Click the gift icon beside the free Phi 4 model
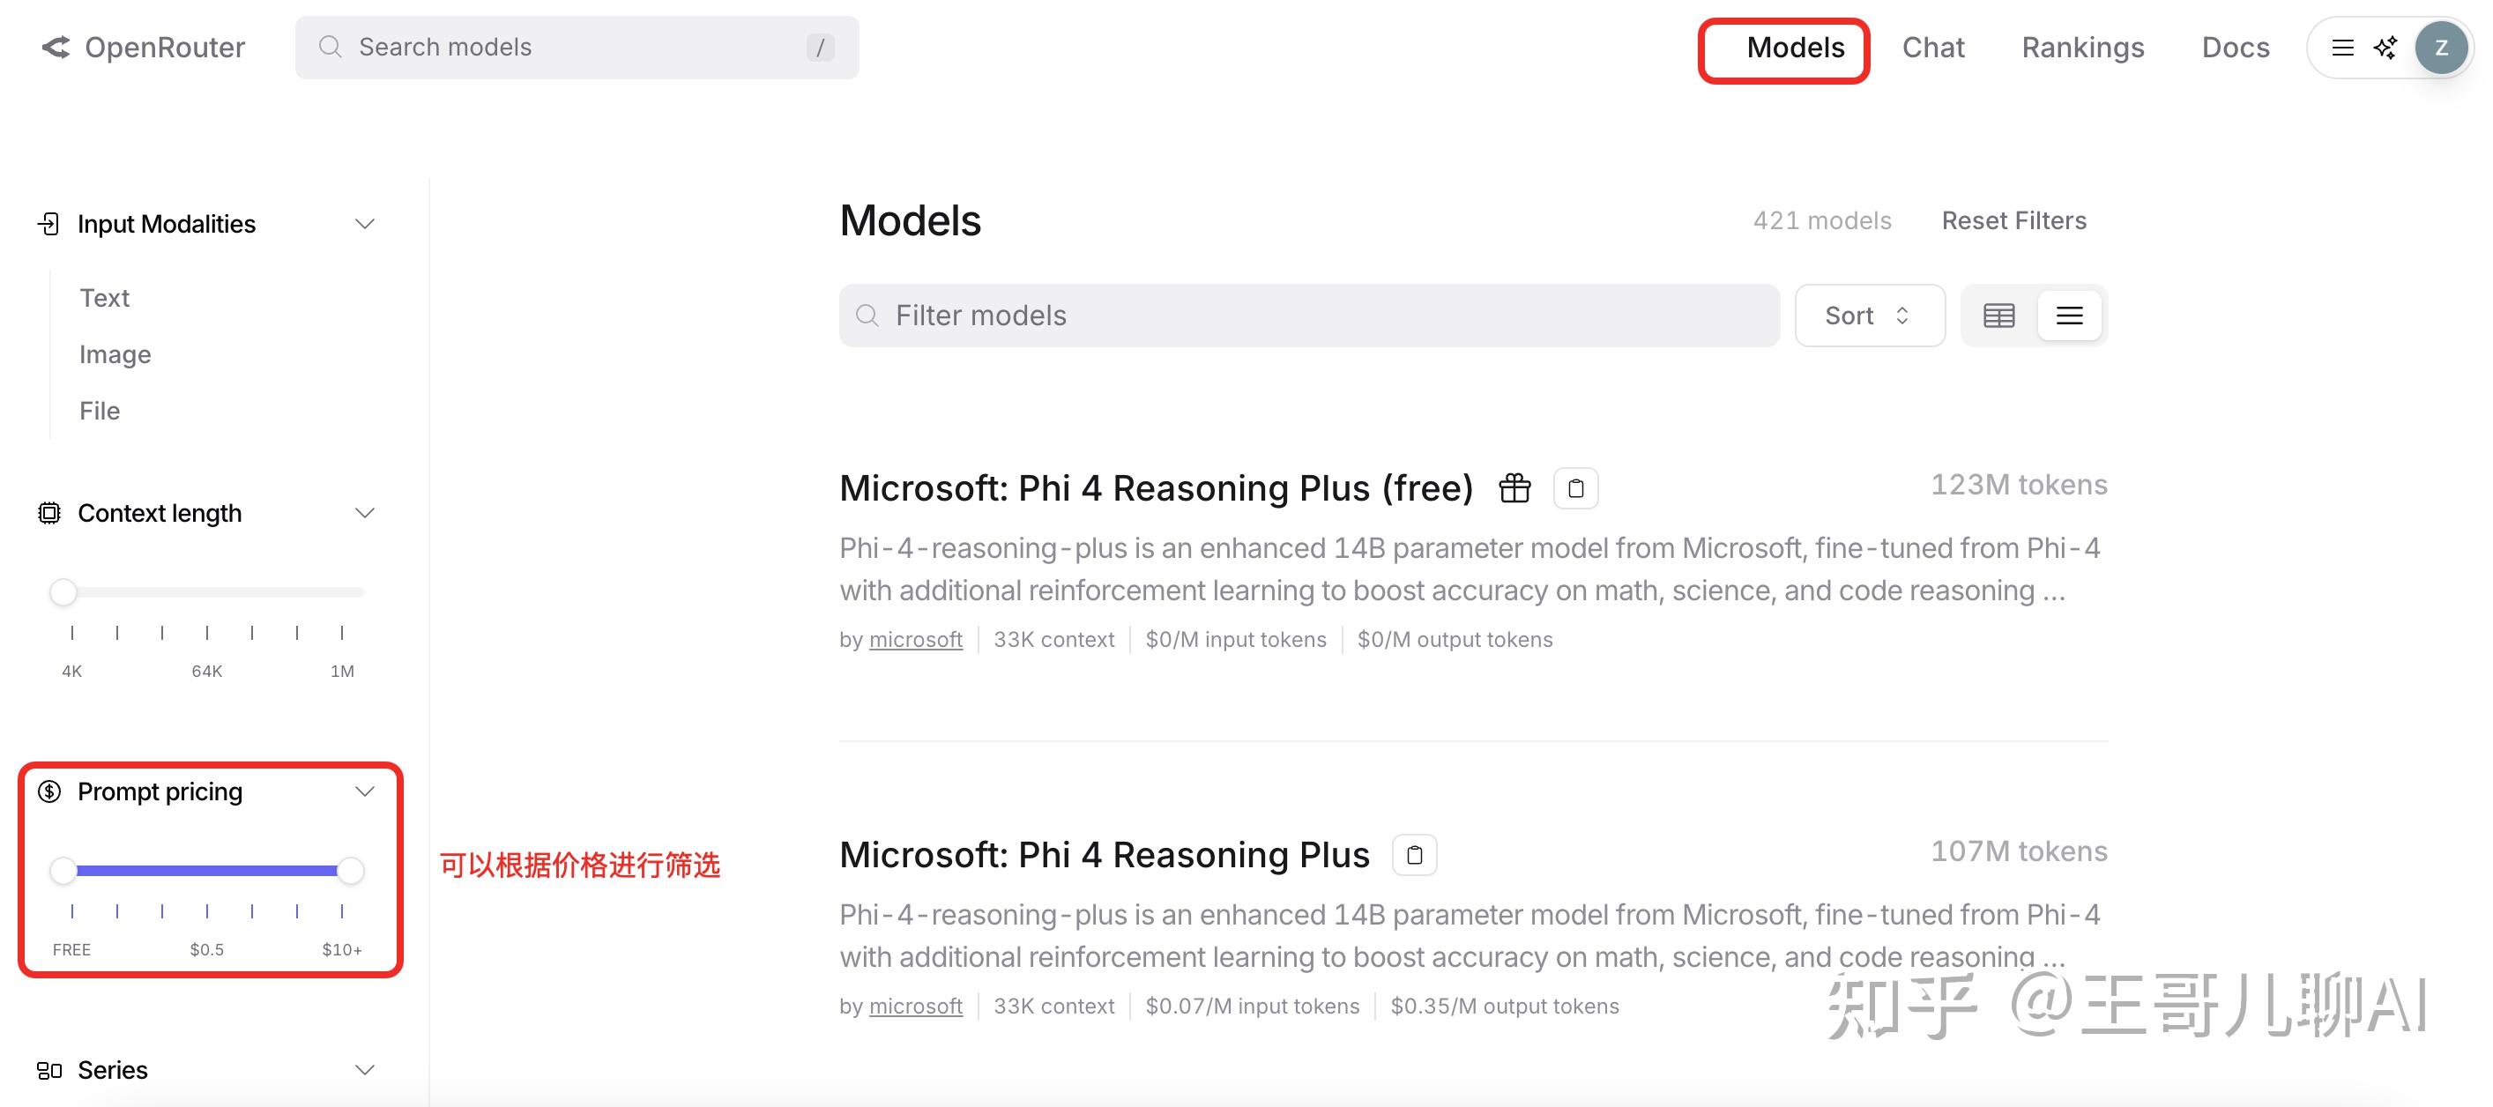The image size is (2493, 1107). pyautogui.click(x=1514, y=488)
